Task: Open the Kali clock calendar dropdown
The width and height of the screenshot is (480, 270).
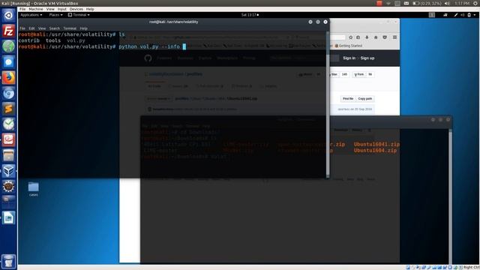Action: 250,15
